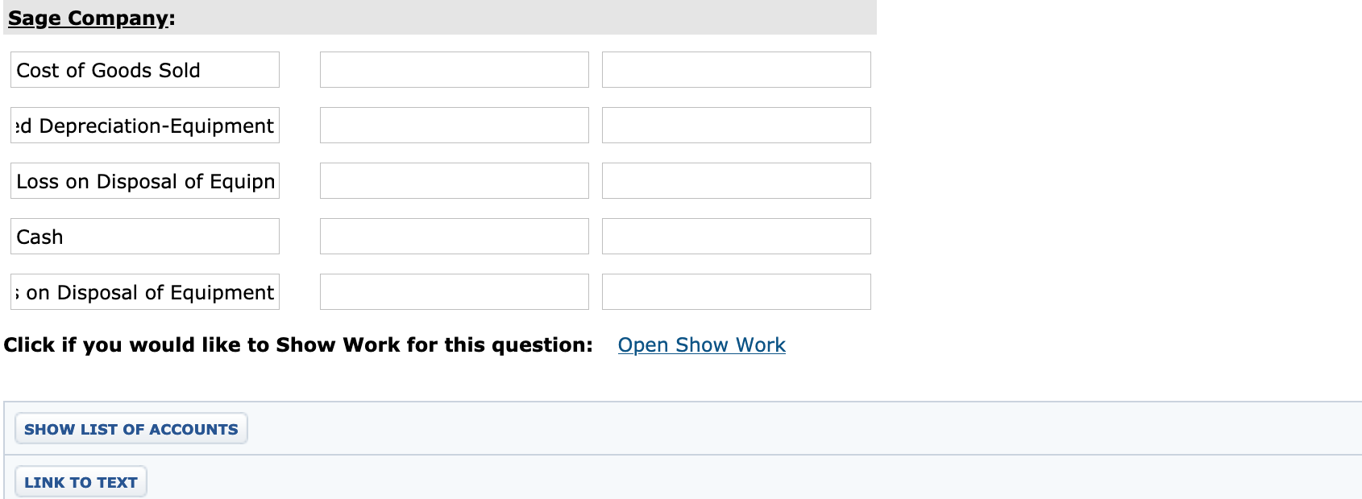The height and width of the screenshot is (499, 1362).
Task: Click the Cost of Goods Sold account field
Action: [x=145, y=70]
